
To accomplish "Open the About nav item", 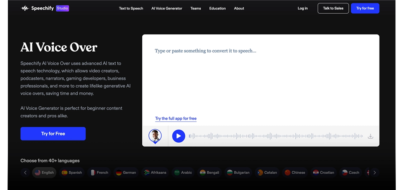I will pyautogui.click(x=239, y=8).
